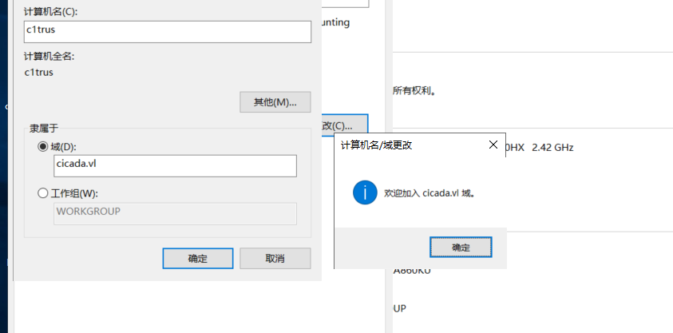673x333 pixels.
Task: Click the 2.42 GHz processor text
Action: coord(552,148)
